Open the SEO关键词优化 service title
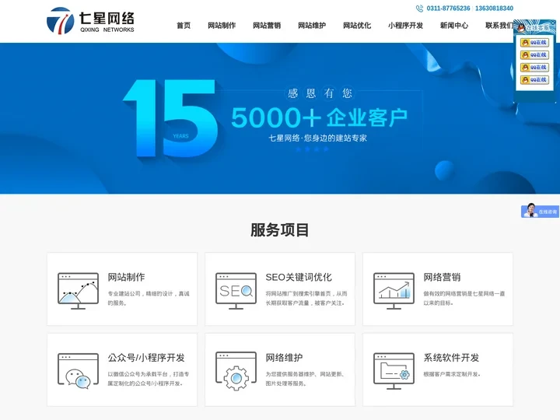Screen dimensions: 560x420 [x=299, y=277]
